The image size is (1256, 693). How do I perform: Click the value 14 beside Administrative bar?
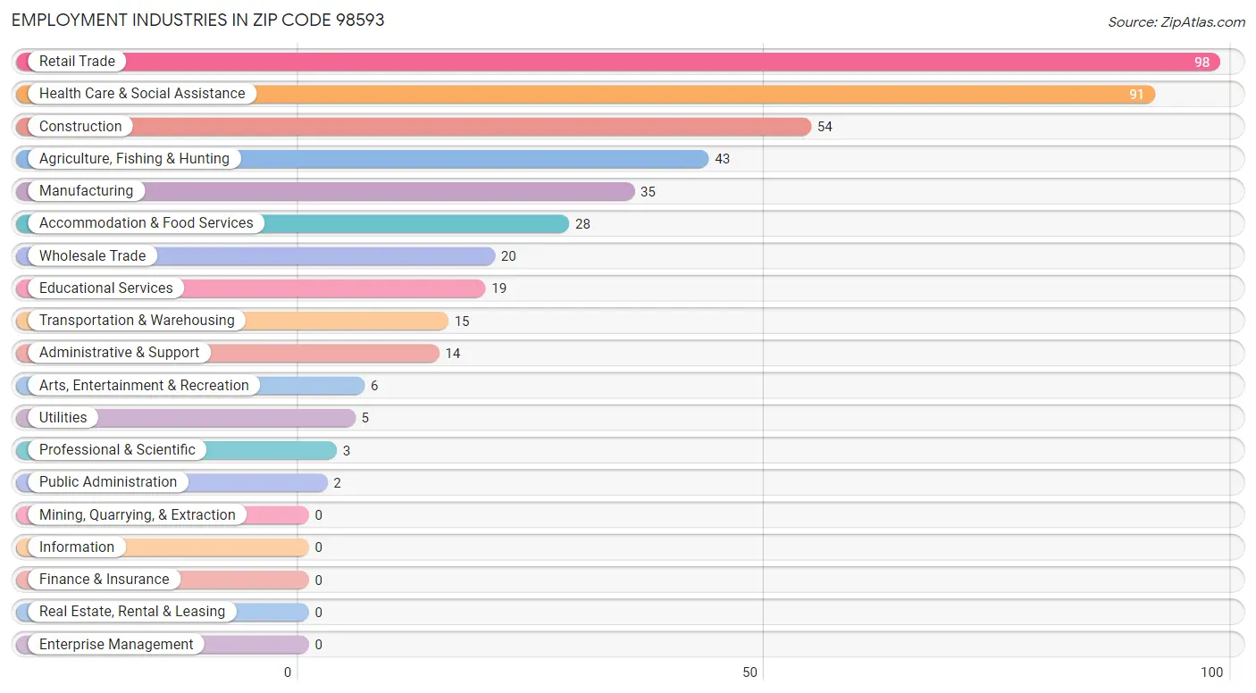(x=453, y=354)
